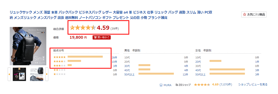
Task: Select the four-star rating row
Action: (85, 61)
